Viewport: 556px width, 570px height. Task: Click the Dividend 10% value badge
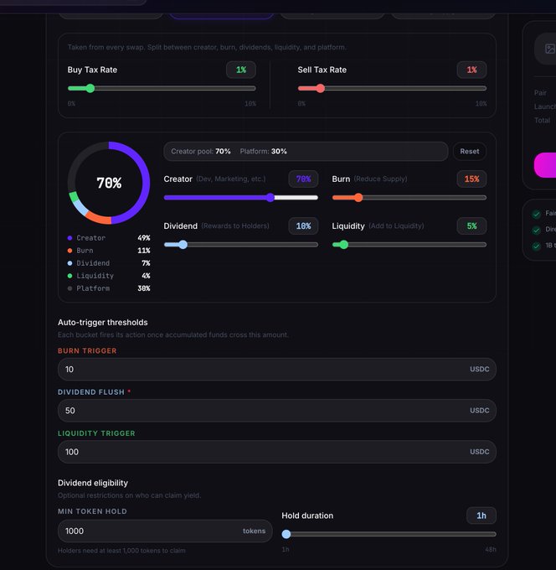(x=303, y=226)
